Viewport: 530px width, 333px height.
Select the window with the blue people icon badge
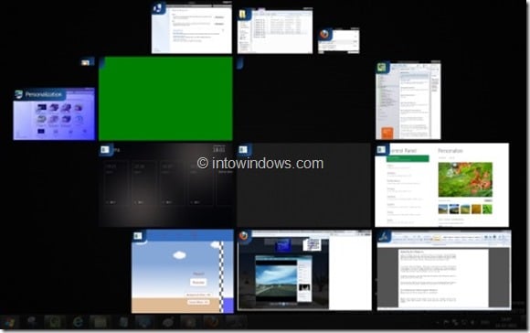(x=192, y=27)
